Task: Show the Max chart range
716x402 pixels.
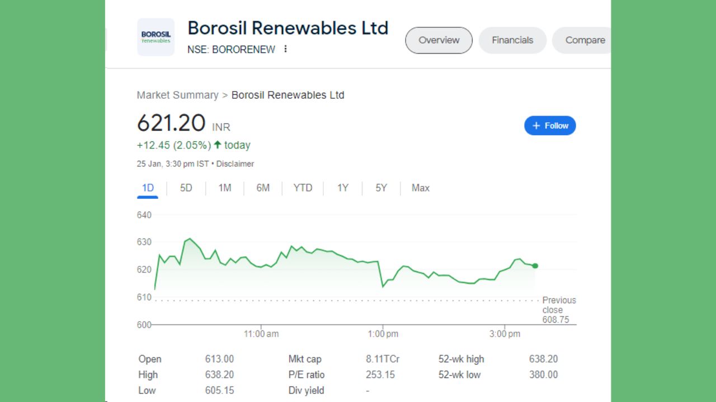Action: (x=421, y=188)
